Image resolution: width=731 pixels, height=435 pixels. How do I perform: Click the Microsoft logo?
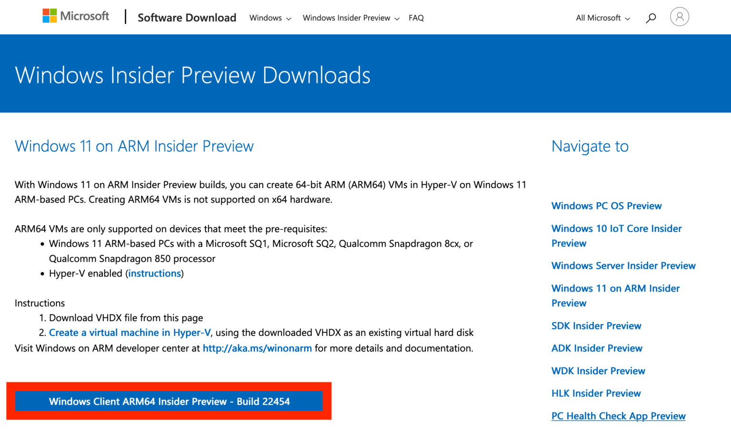76,16
